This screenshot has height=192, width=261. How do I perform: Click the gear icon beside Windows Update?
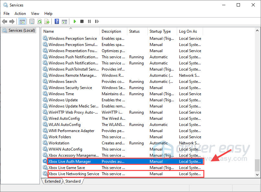(x=45, y=100)
